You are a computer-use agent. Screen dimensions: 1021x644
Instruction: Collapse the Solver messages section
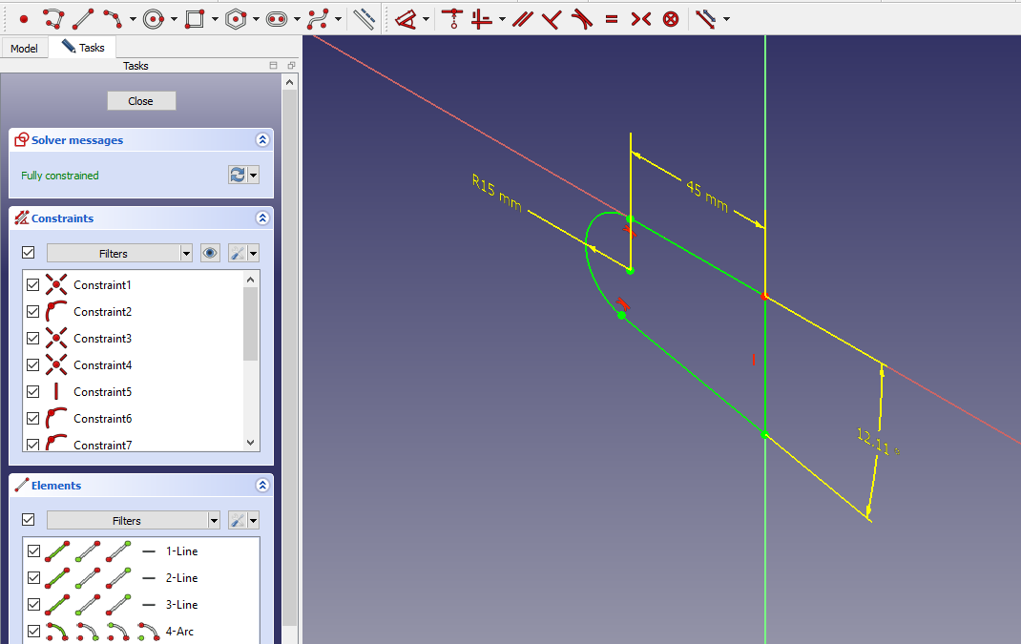[x=262, y=140]
